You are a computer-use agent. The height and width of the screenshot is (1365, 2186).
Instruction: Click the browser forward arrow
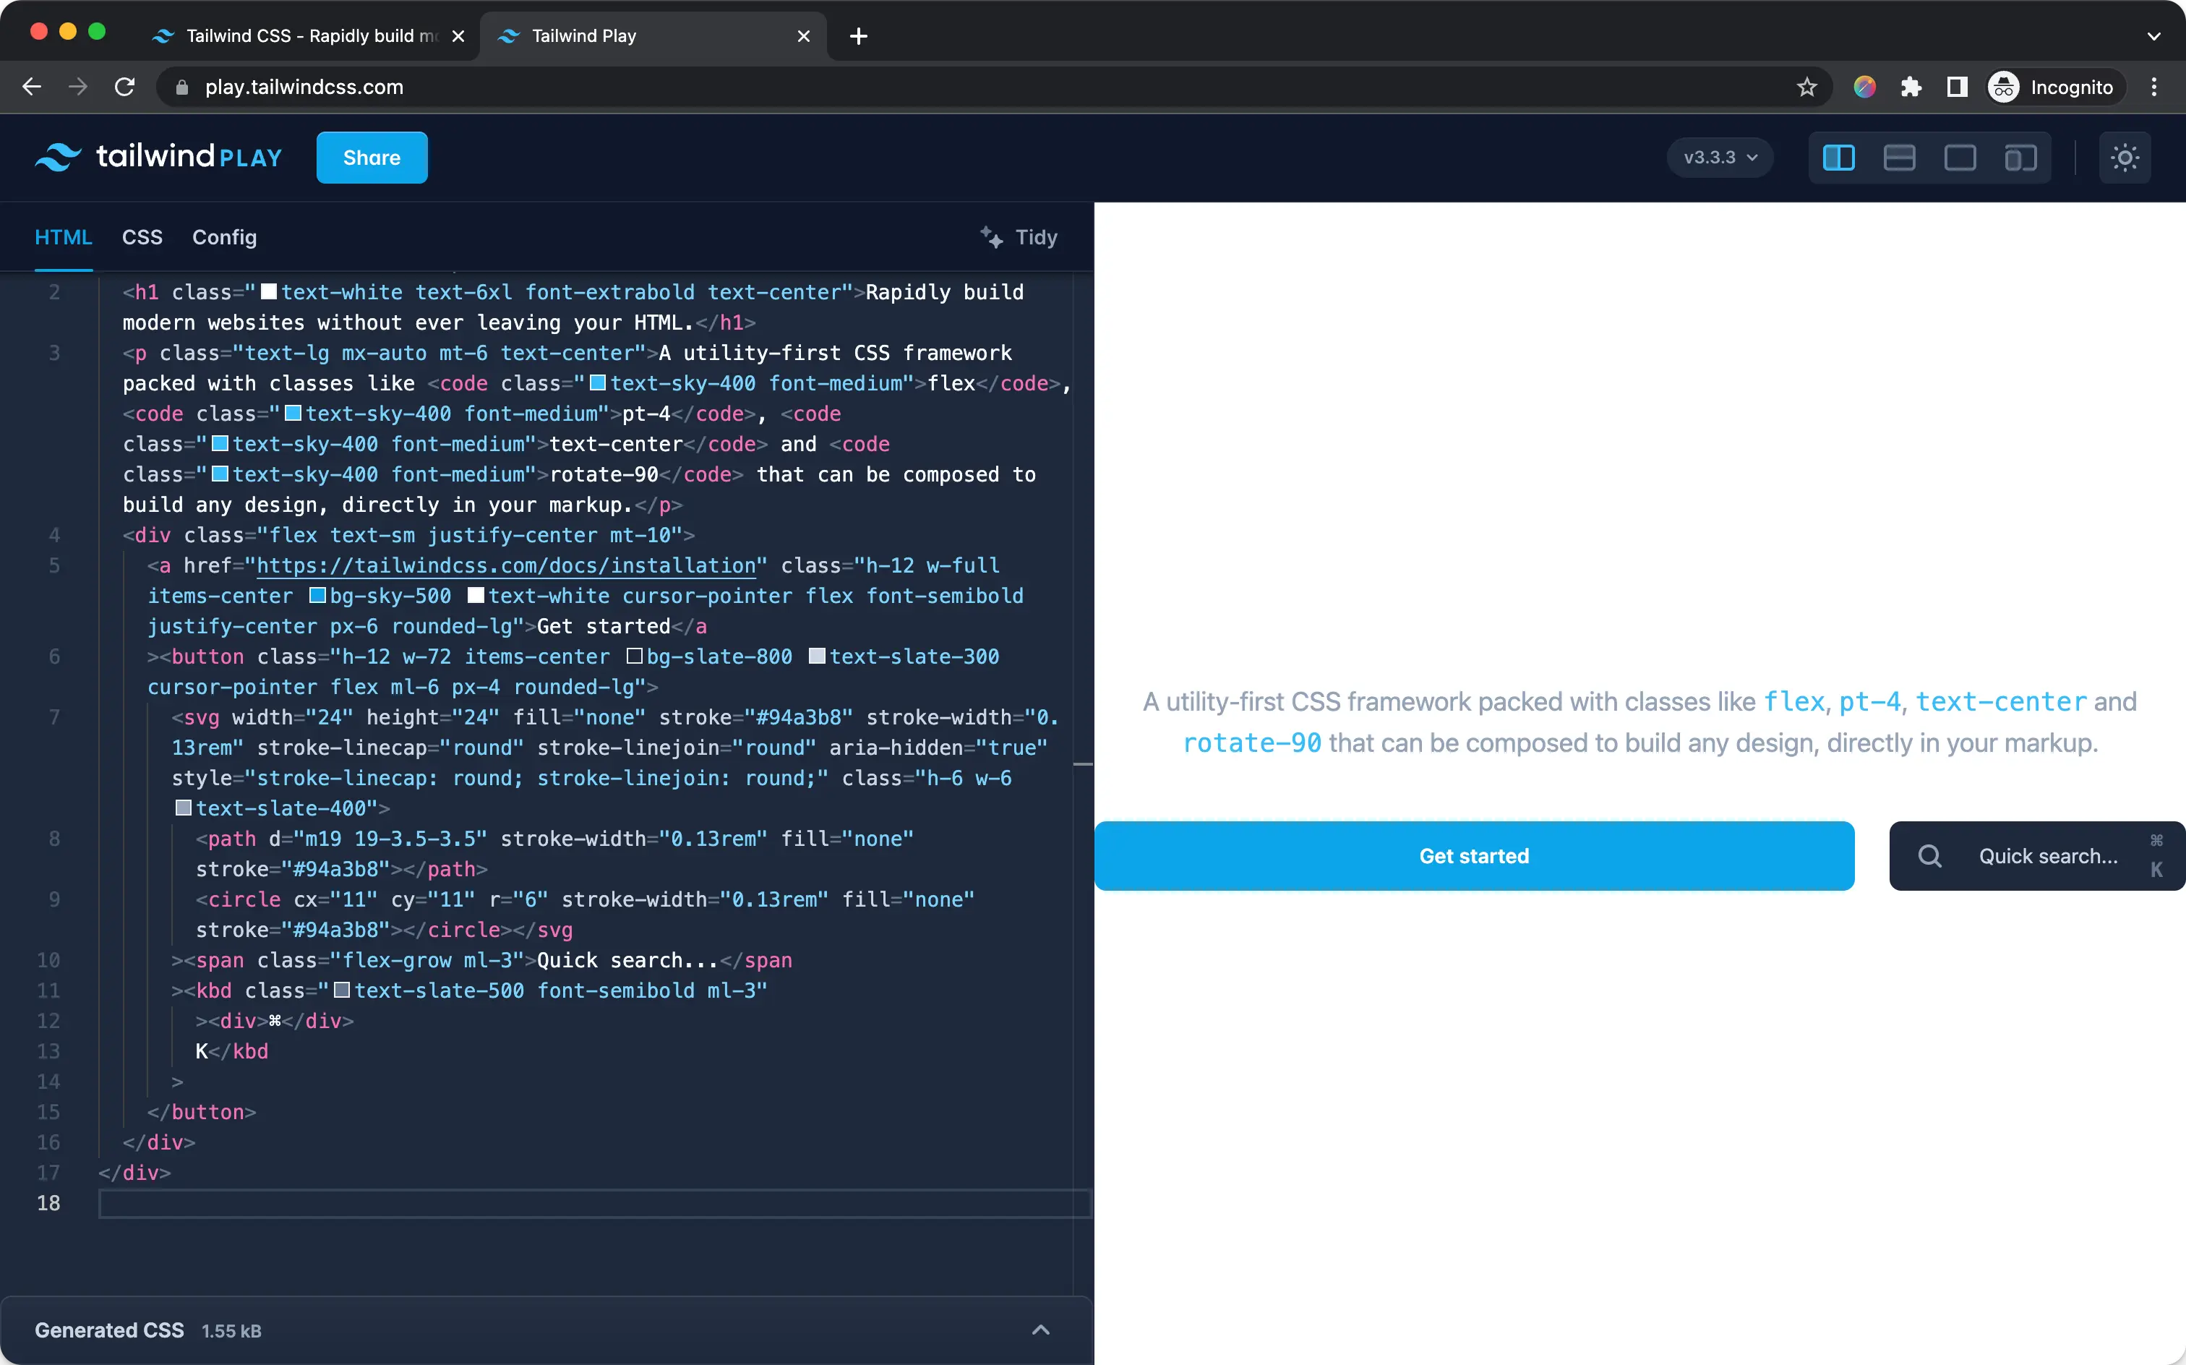pyautogui.click(x=79, y=87)
